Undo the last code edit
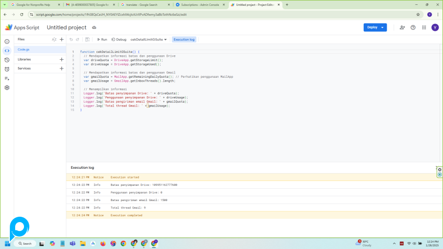The height and width of the screenshot is (249, 443). click(x=71, y=39)
